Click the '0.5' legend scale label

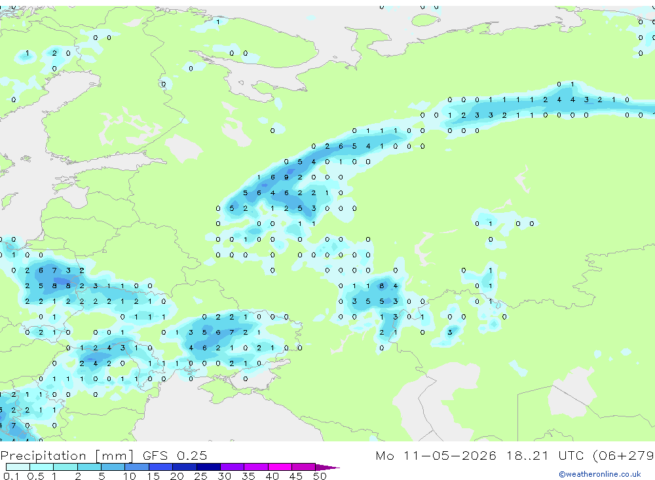(35, 476)
